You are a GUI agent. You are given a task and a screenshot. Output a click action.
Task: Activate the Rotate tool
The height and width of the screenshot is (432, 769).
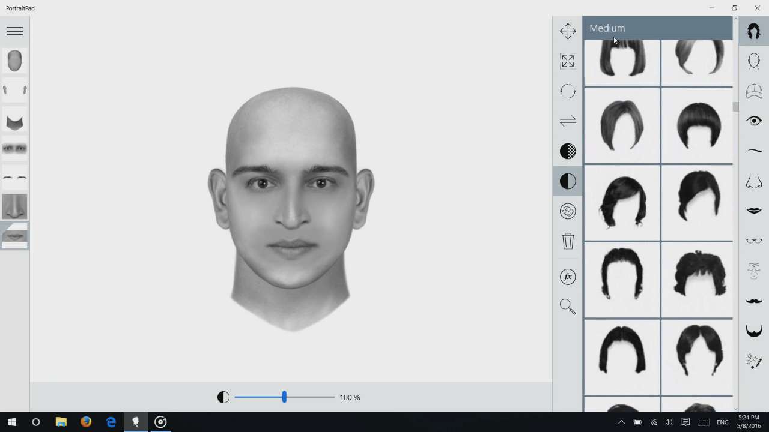[568, 91]
